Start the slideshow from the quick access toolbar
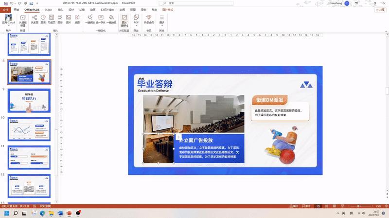This screenshot has width=389, height=218. click(25, 3)
